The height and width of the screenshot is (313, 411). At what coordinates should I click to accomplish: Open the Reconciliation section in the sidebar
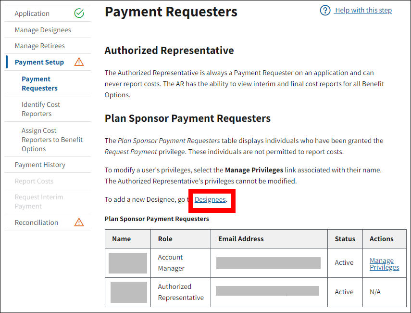click(x=37, y=222)
